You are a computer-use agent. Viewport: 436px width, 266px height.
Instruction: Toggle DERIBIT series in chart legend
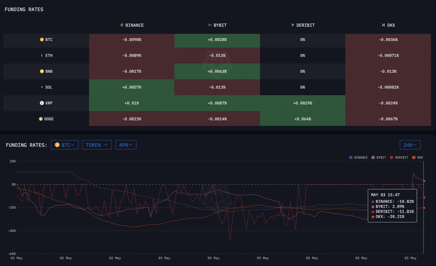tap(399, 158)
